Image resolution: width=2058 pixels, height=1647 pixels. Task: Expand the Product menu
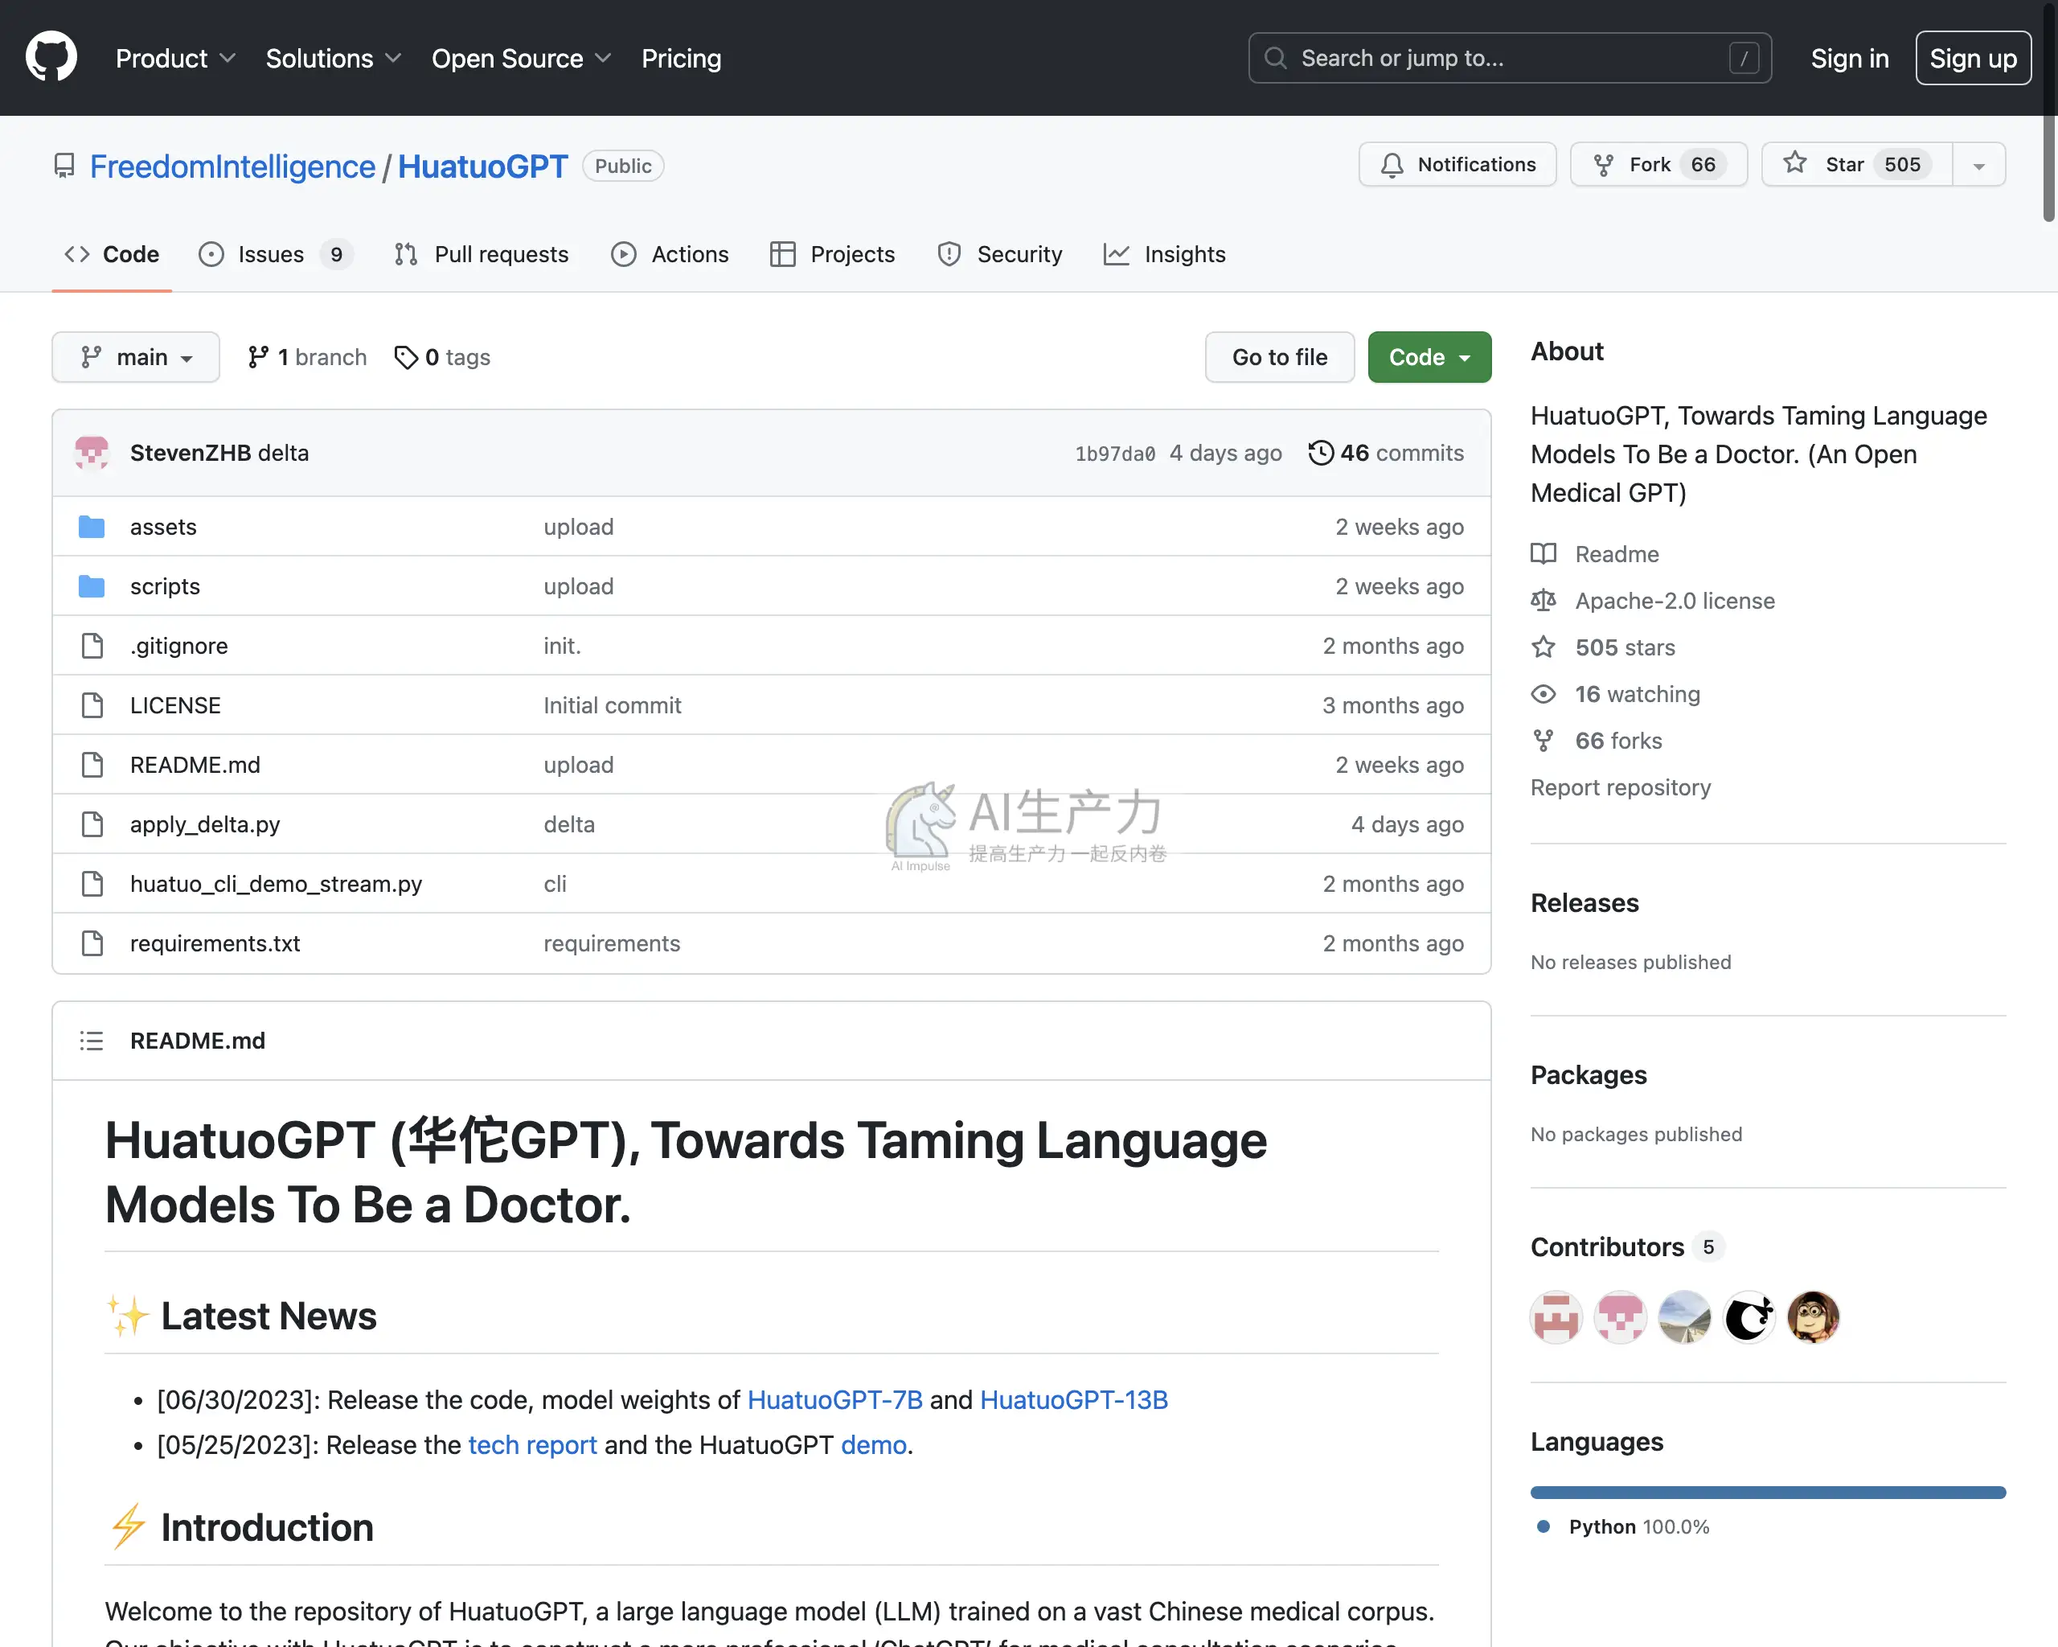click(175, 58)
